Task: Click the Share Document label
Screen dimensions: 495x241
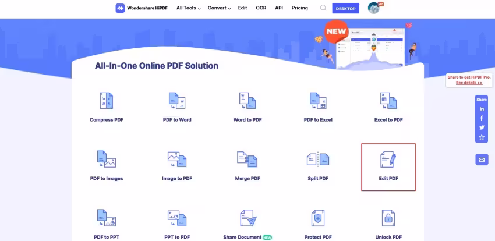Action: point(242,237)
